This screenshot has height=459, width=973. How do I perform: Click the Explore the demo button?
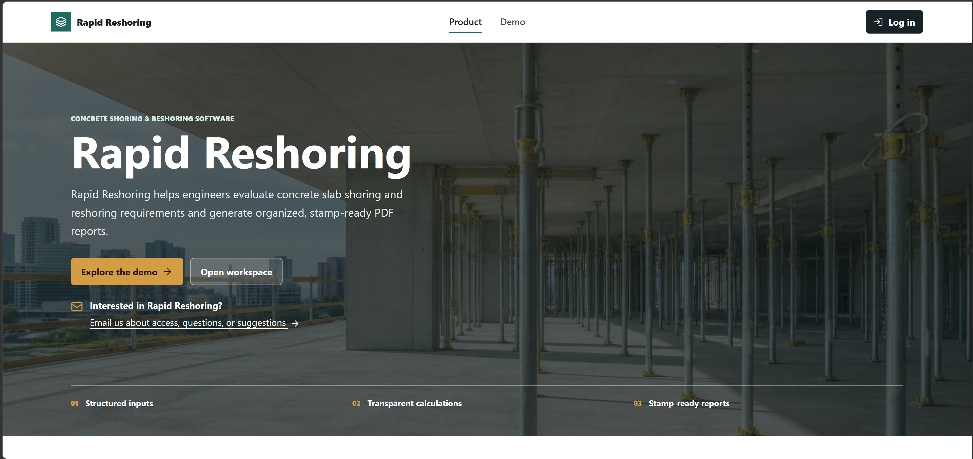point(127,272)
